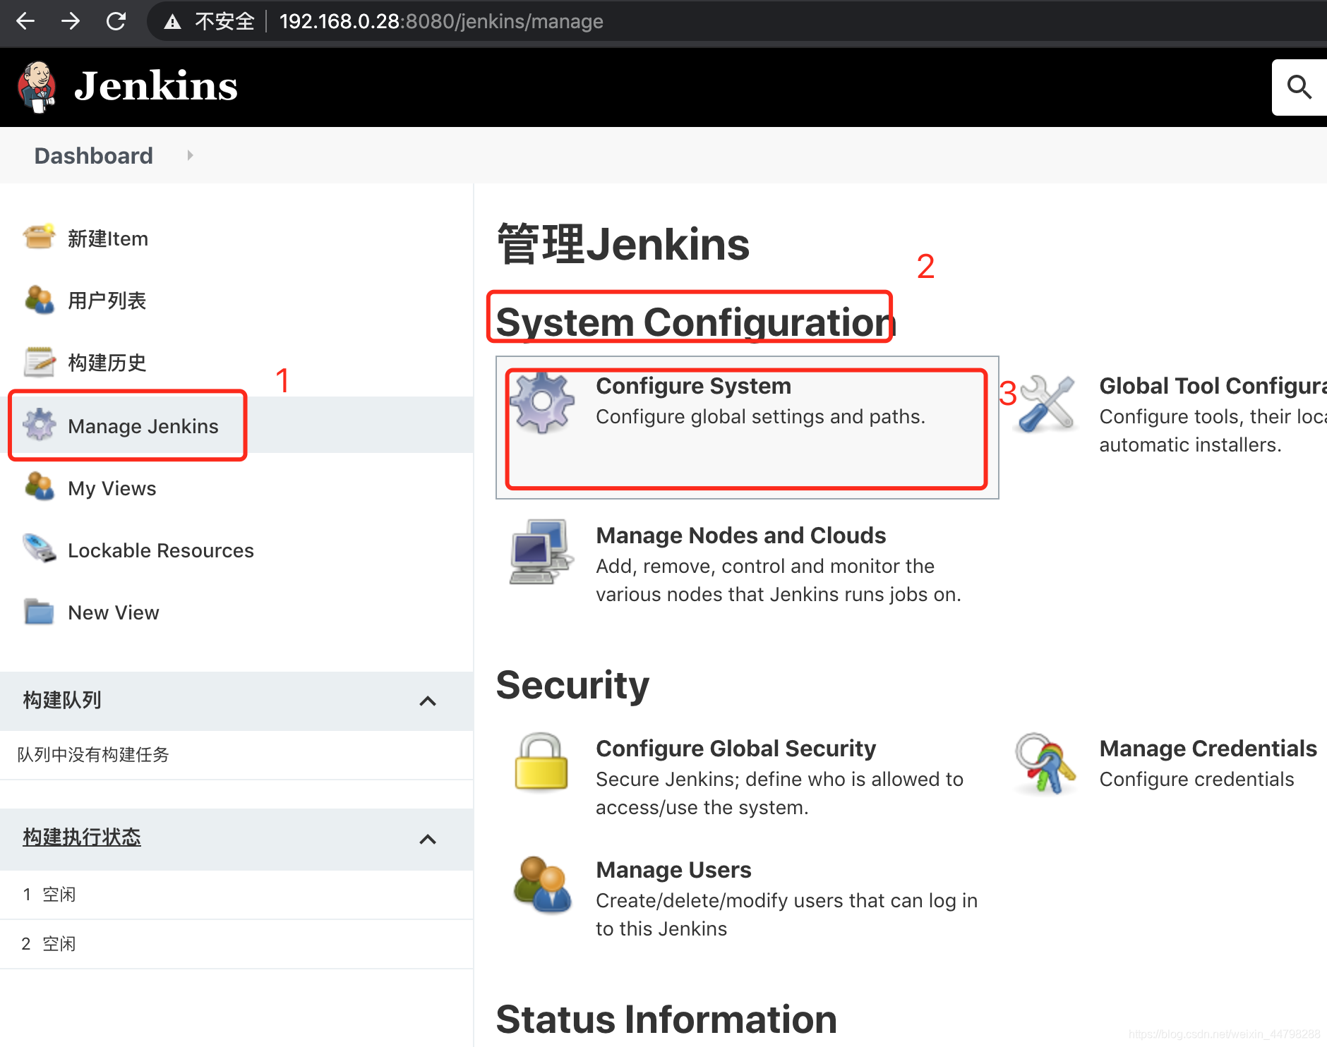Click the 'Configure credentials' description text
This screenshot has height=1047, width=1327.
click(1196, 780)
